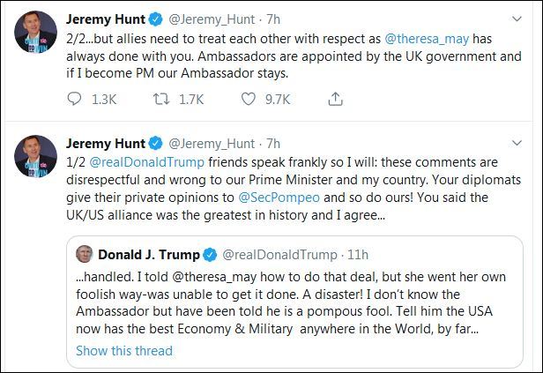543x373 pixels.
Task: Retweet the 2/2 tweet by Jeremy Hunt
Action: pyautogui.click(x=161, y=99)
